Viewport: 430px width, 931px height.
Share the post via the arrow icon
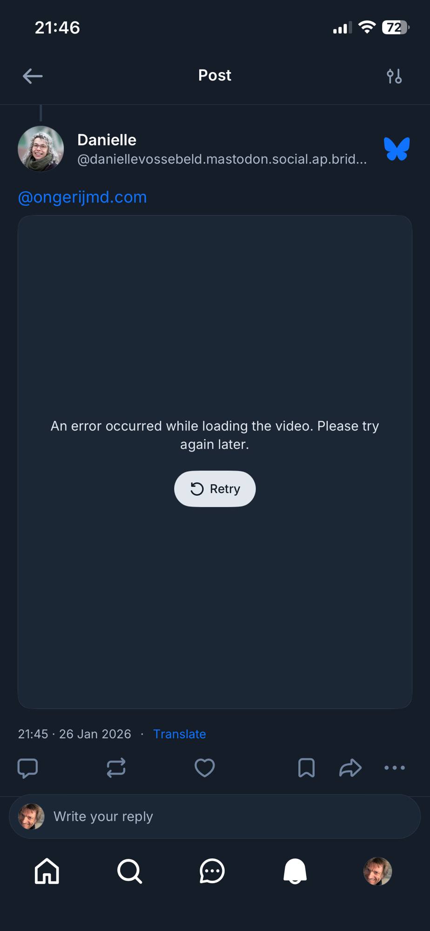[x=350, y=768]
